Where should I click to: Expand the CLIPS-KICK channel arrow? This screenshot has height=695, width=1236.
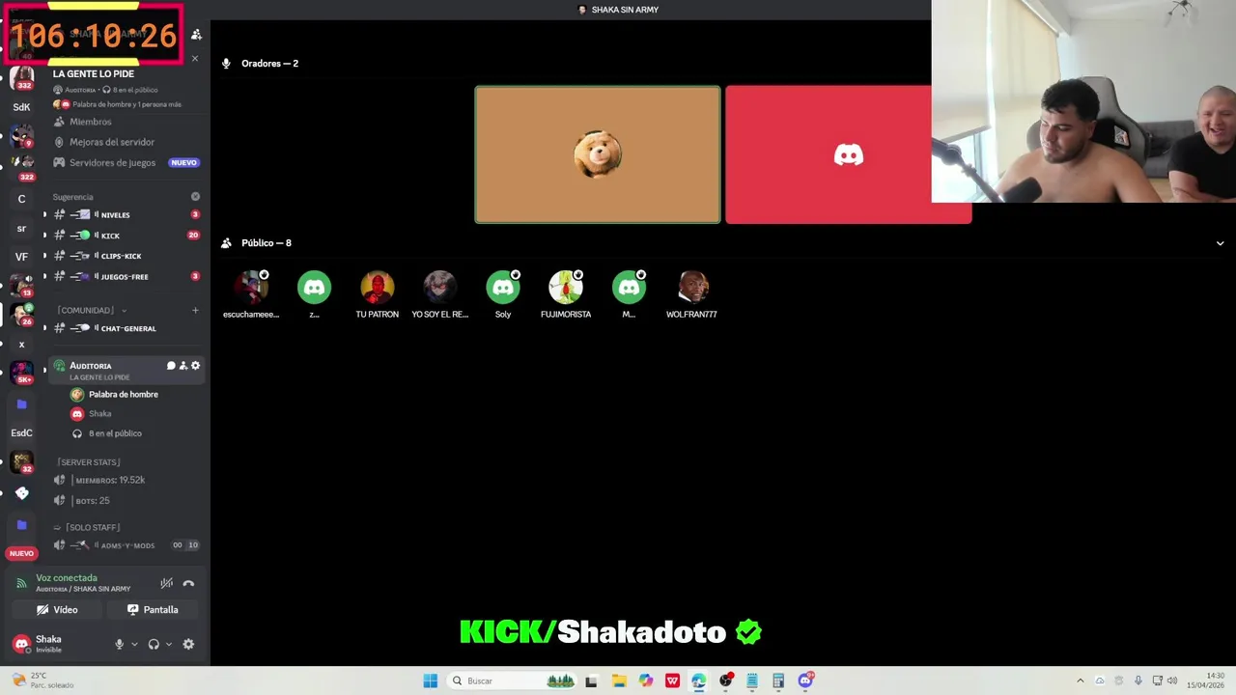pos(44,256)
